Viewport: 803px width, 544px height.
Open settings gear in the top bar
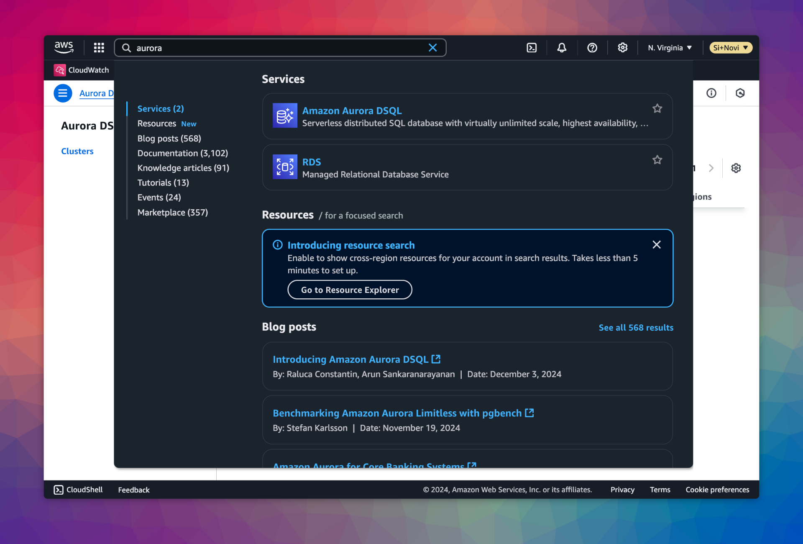[x=623, y=48]
